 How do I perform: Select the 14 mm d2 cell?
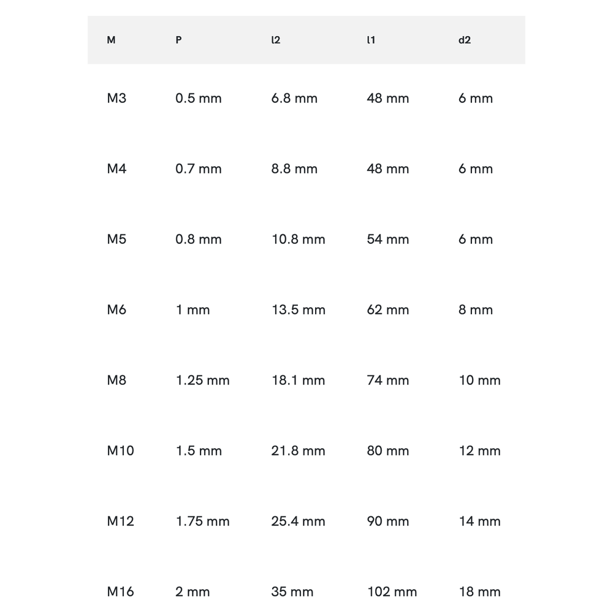(479, 521)
